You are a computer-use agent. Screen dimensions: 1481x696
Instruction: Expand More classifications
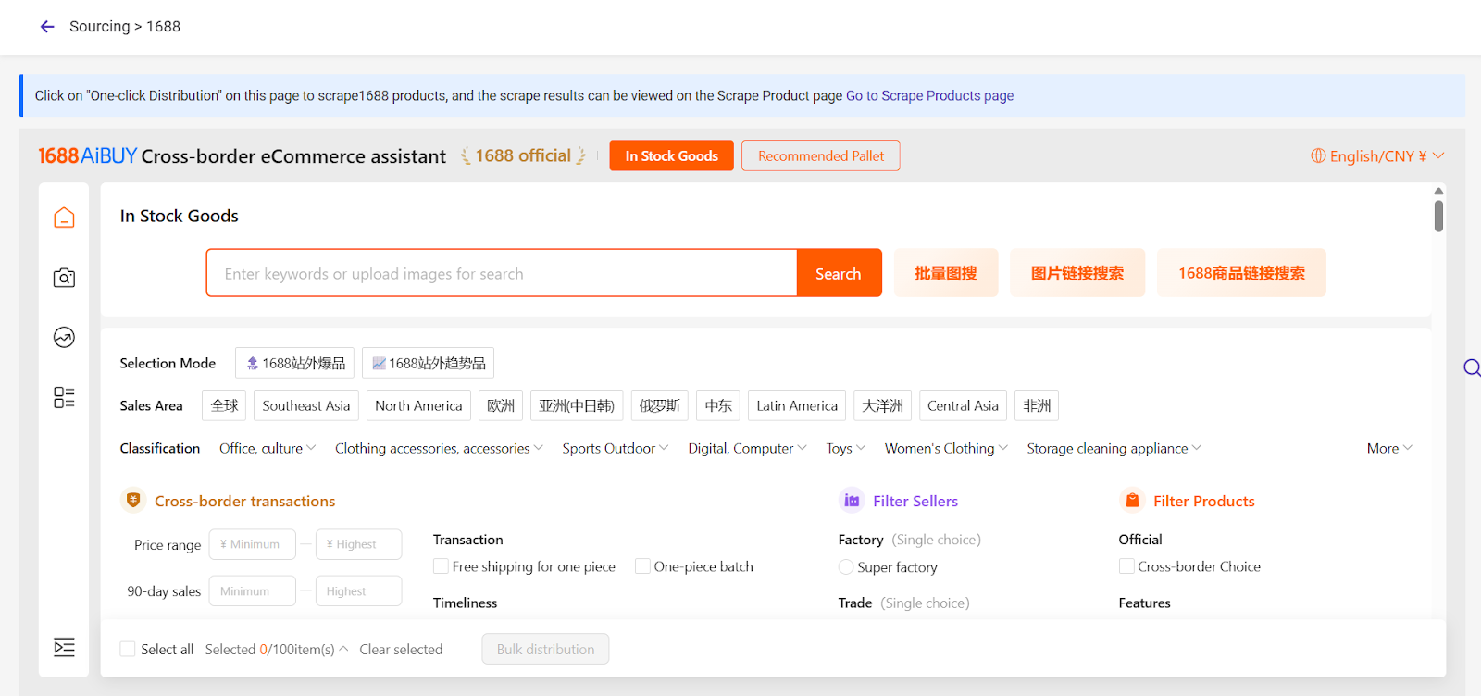pyautogui.click(x=1388, y=449)
